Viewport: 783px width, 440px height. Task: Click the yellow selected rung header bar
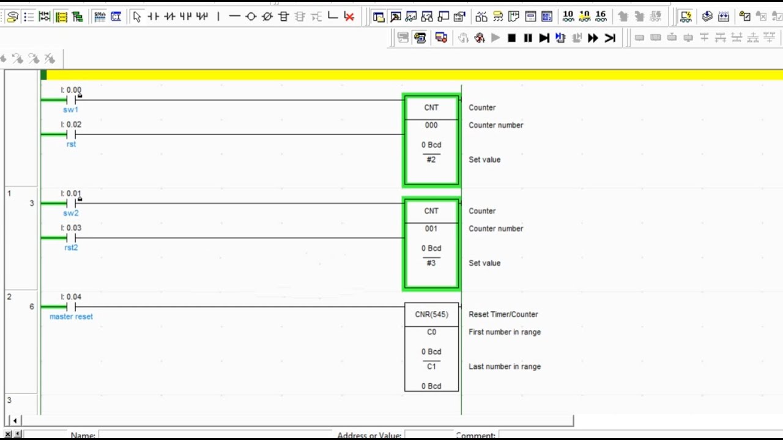pos(412,75)
